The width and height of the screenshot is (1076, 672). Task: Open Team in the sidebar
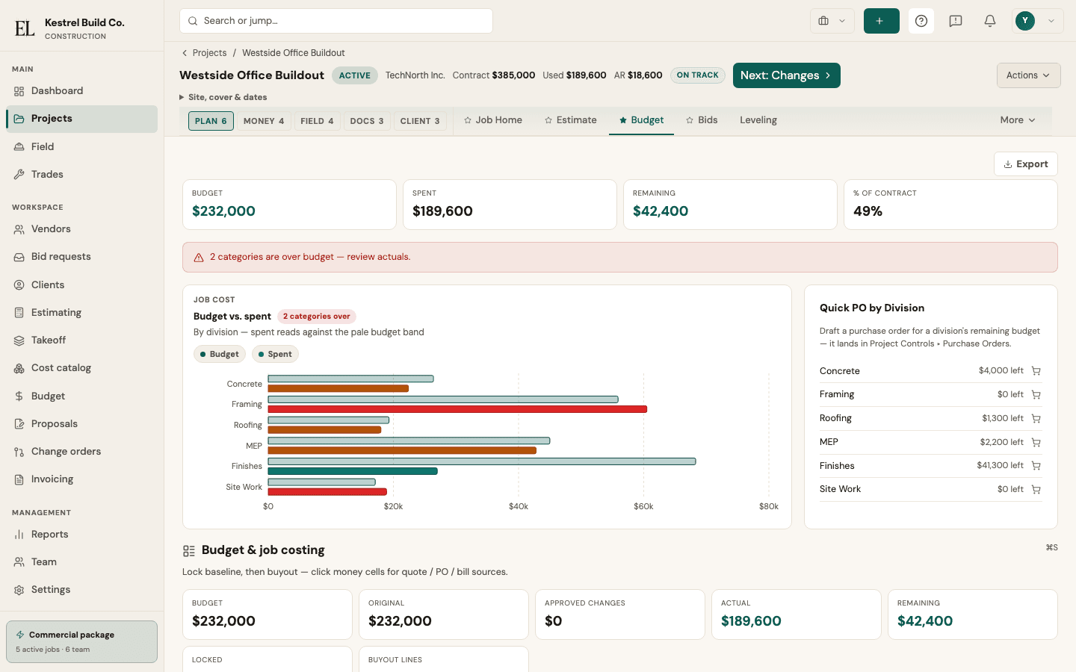[x=81, y=562]
